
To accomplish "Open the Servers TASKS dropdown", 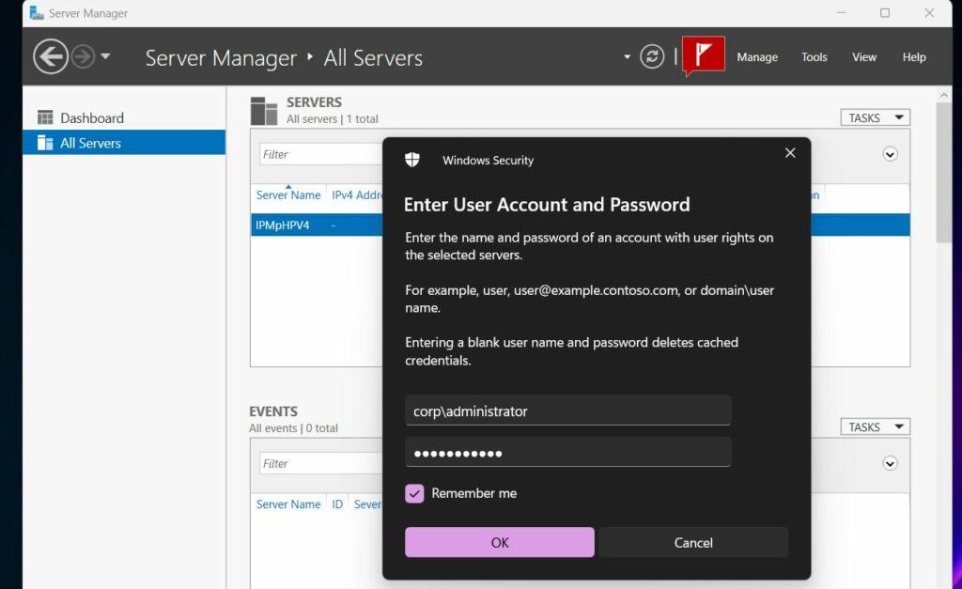I will (875, 117).
